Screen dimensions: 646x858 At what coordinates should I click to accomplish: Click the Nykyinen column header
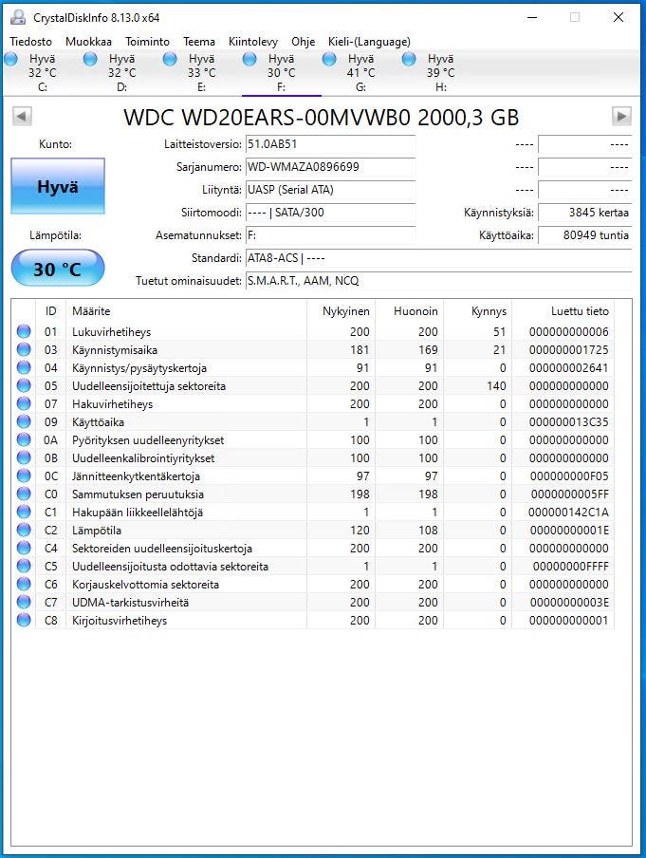pyautogui.click(x=341, y=310)
